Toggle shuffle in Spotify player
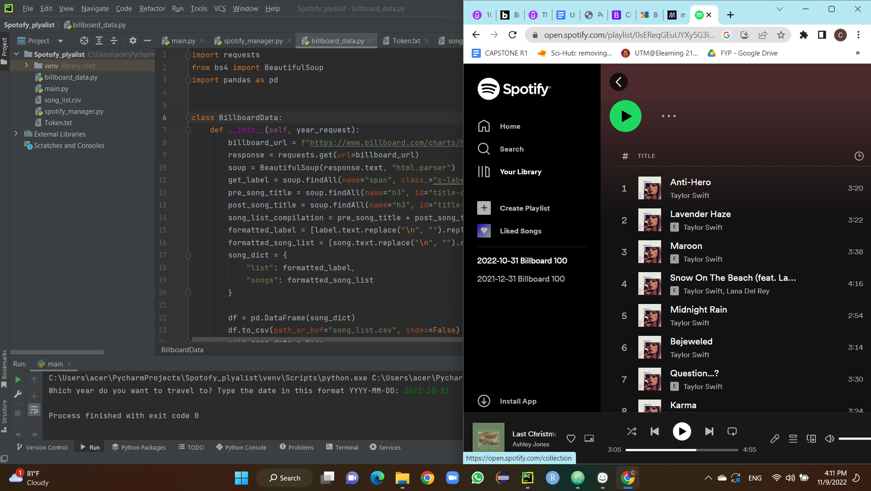The height and width of the screenshot is (491, 871). [632, 431]
